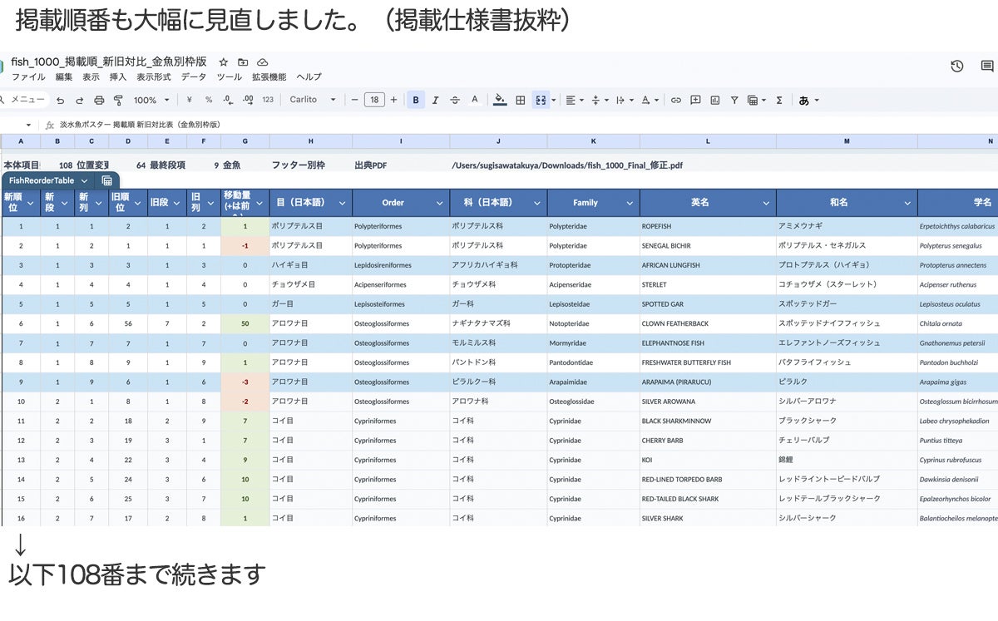Increase font size plus button
This screenshot has width=998, height=621.
393,100
